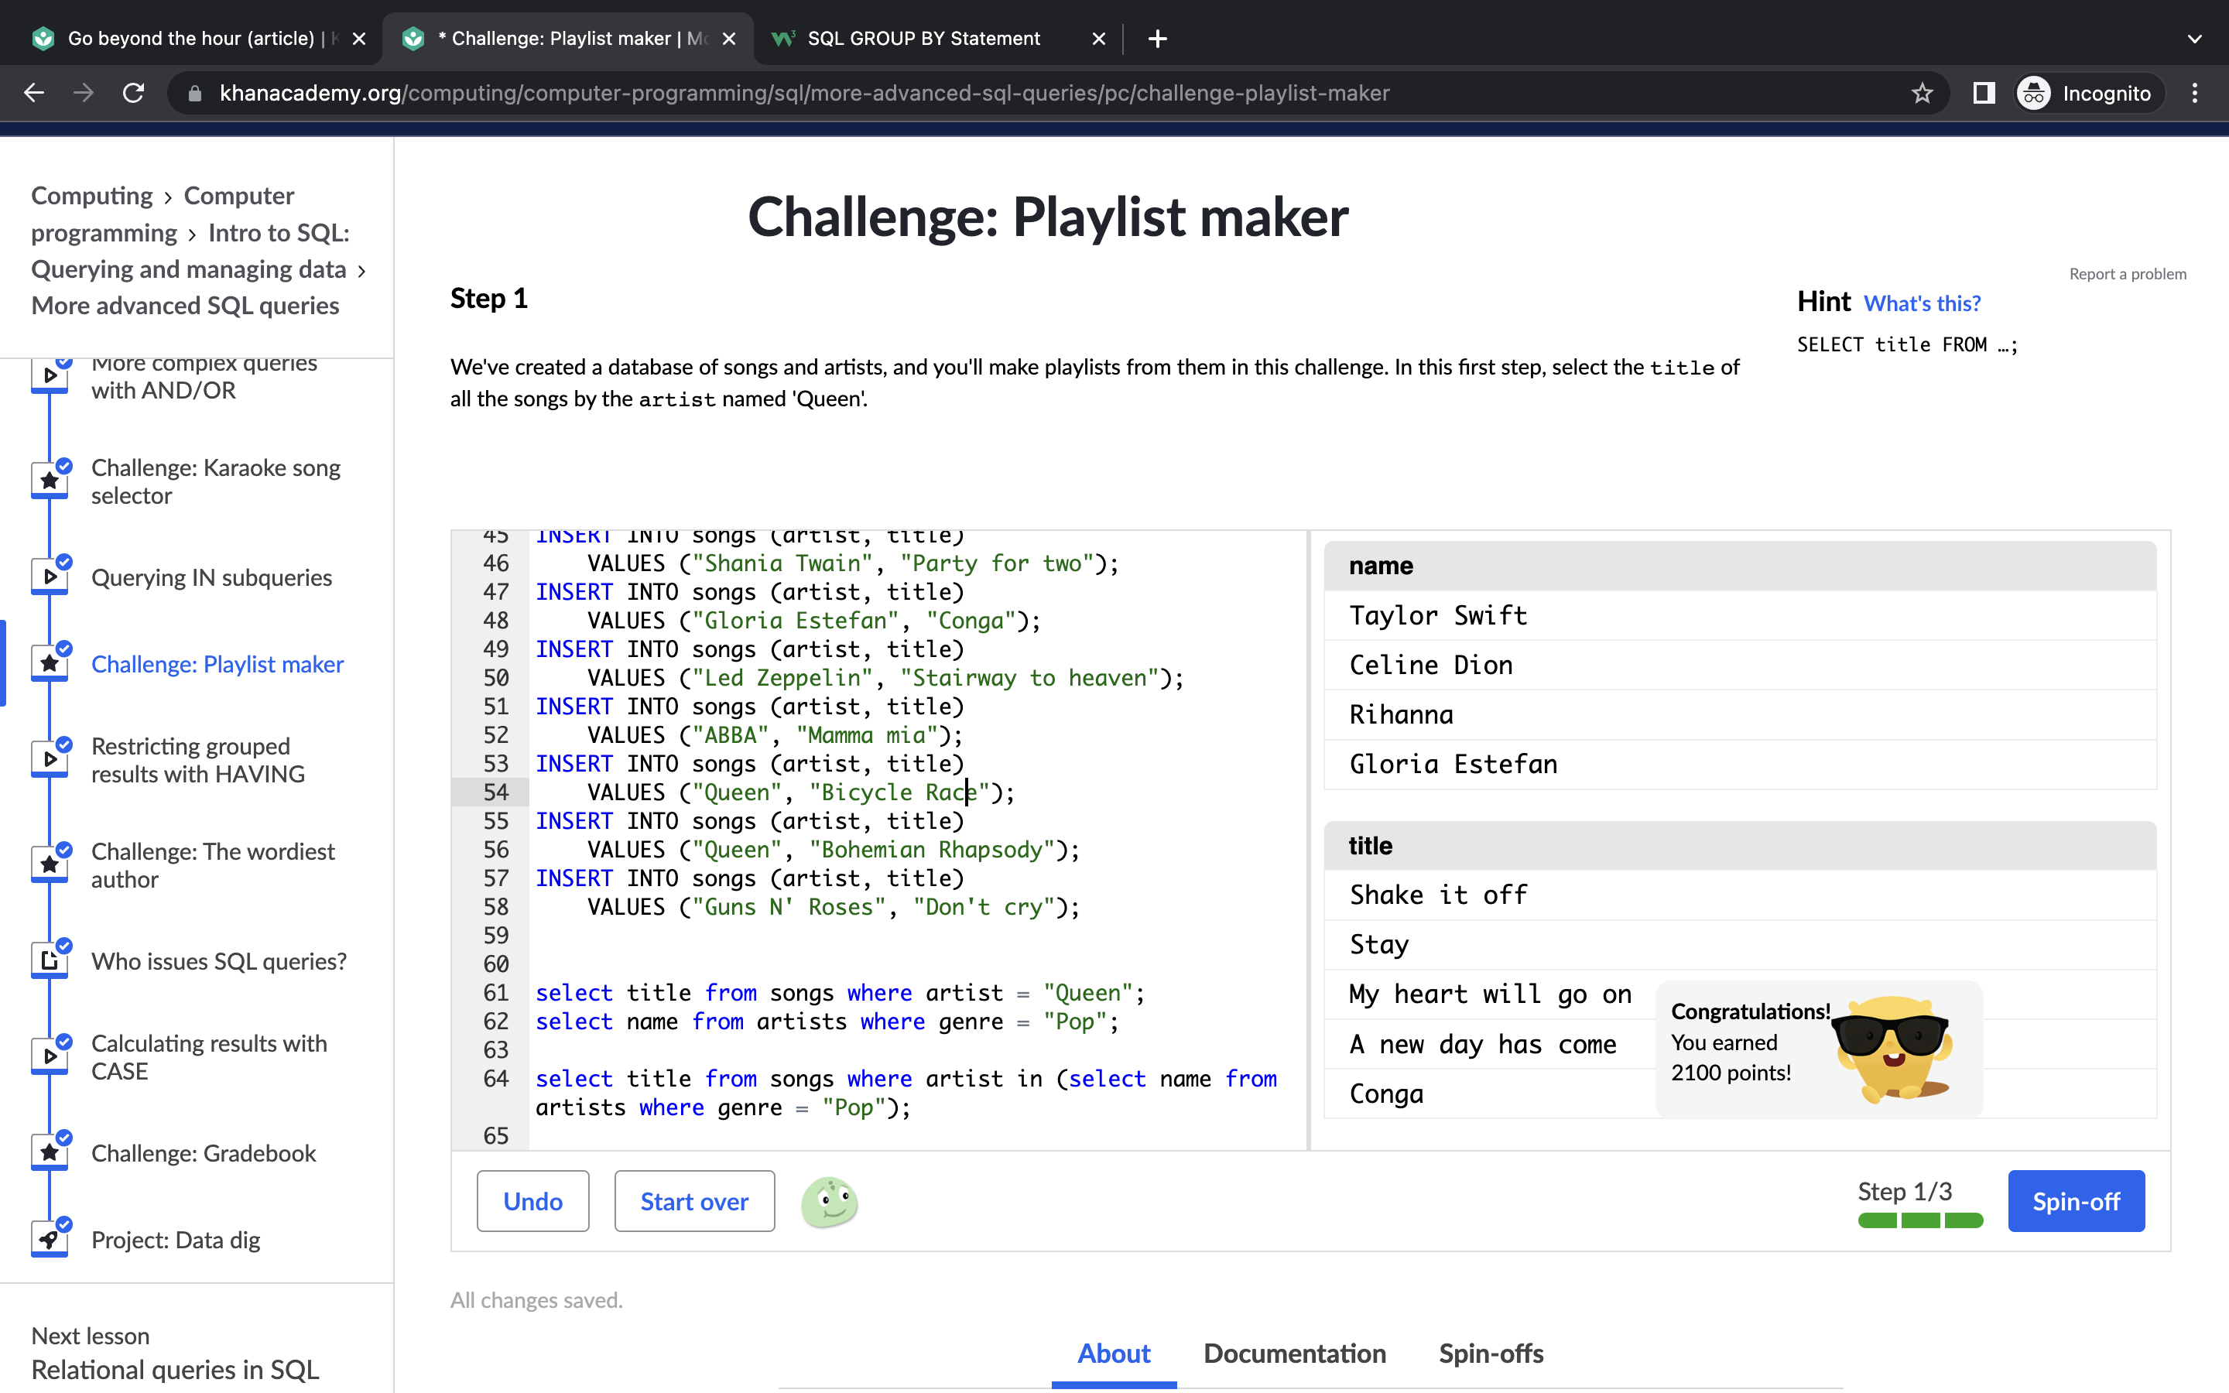Open the What's this? hint link
Viewport: 2229px width, 1393px height.
(x=1922, y=303)
